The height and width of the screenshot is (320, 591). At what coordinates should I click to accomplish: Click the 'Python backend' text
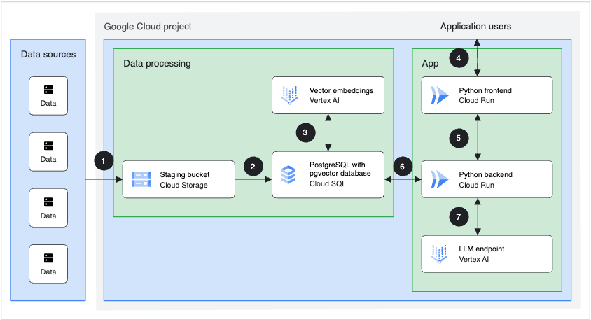(x=486, y=175)
